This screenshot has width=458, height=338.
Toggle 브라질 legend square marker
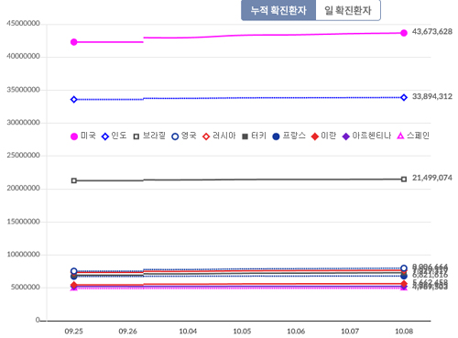click(136, 136)
